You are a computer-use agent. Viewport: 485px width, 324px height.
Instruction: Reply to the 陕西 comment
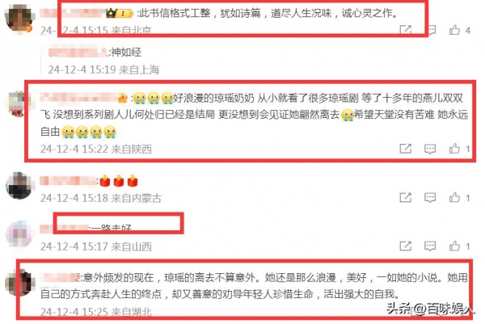pos(430,149)
